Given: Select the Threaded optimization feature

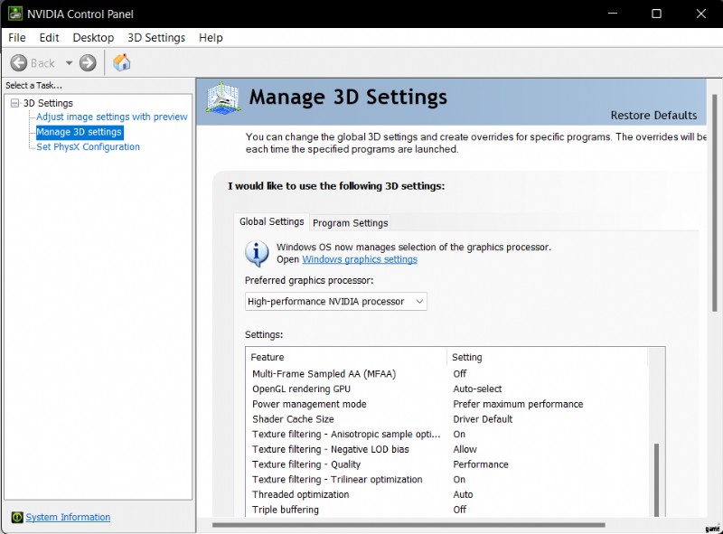Looking at the screenshot, I should 301,494.
